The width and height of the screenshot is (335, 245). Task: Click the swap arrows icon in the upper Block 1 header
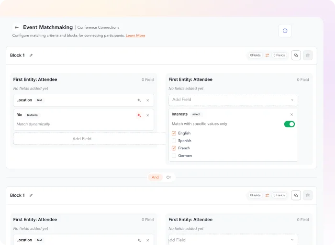coord(267,56)
